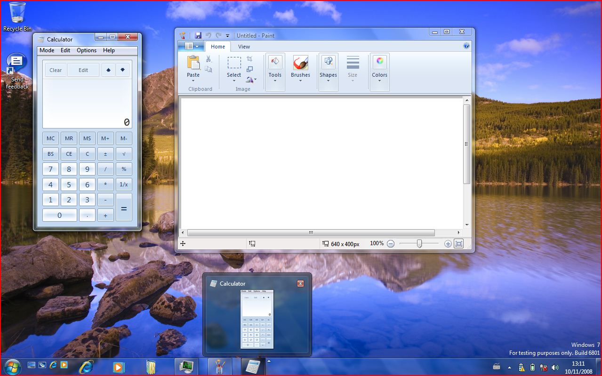Click the zoom out minus button in Paint

[x=391, y=243]
